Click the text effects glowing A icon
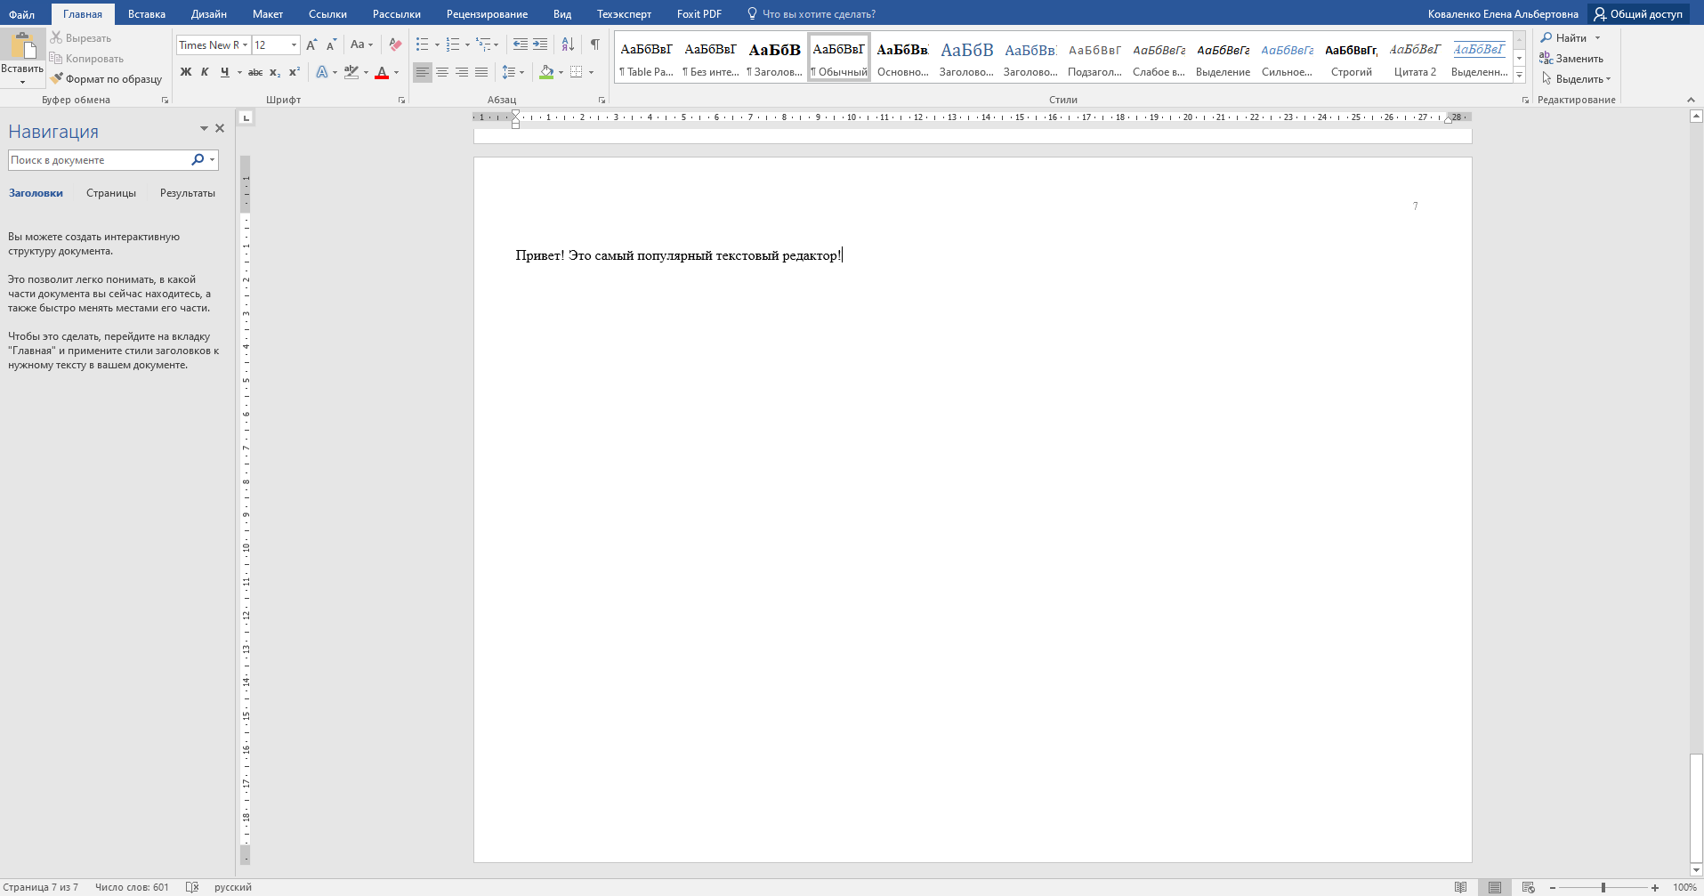Viewport: 1704px width, 896px height. coord(322,72)
